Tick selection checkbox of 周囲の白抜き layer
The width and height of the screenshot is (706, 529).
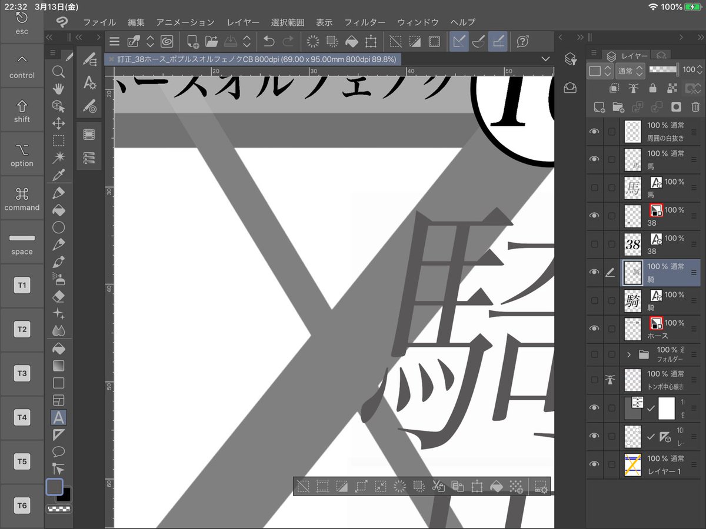[x=612, y=131]
